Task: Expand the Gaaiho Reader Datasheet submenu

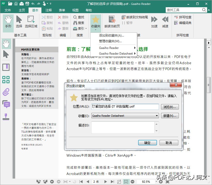Action: coord(113,54)
